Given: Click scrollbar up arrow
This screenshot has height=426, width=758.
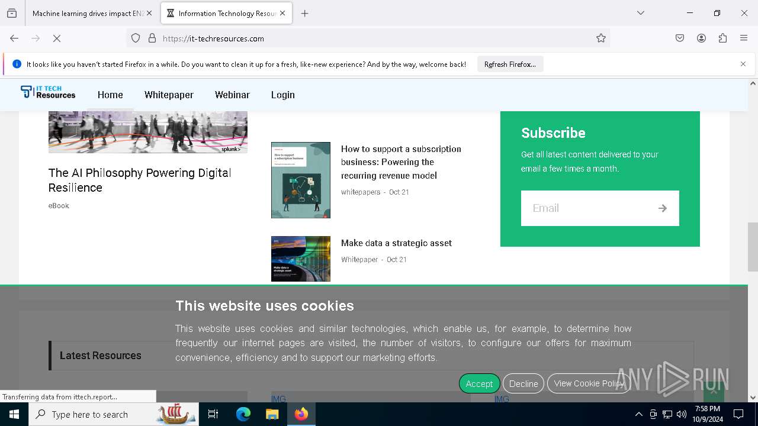Looking at the screenshot, I should tap(753, 83).
